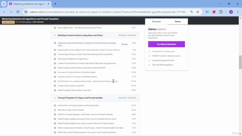Click "Build First Prompt template, Invoke Apex class" text
This screenshot has height=136, width=242.
85,114
